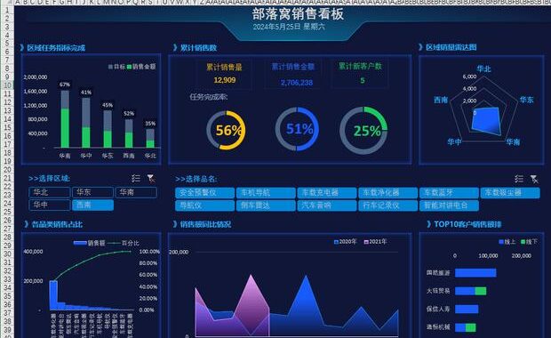Choose 行车记录仪 in the product slicer

tap(388, 205)
